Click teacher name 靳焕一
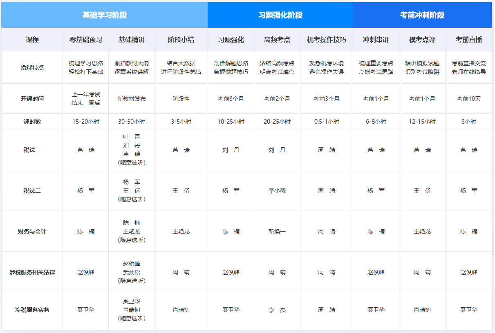The width and height of the screenshot is (495, 333). 277,231
